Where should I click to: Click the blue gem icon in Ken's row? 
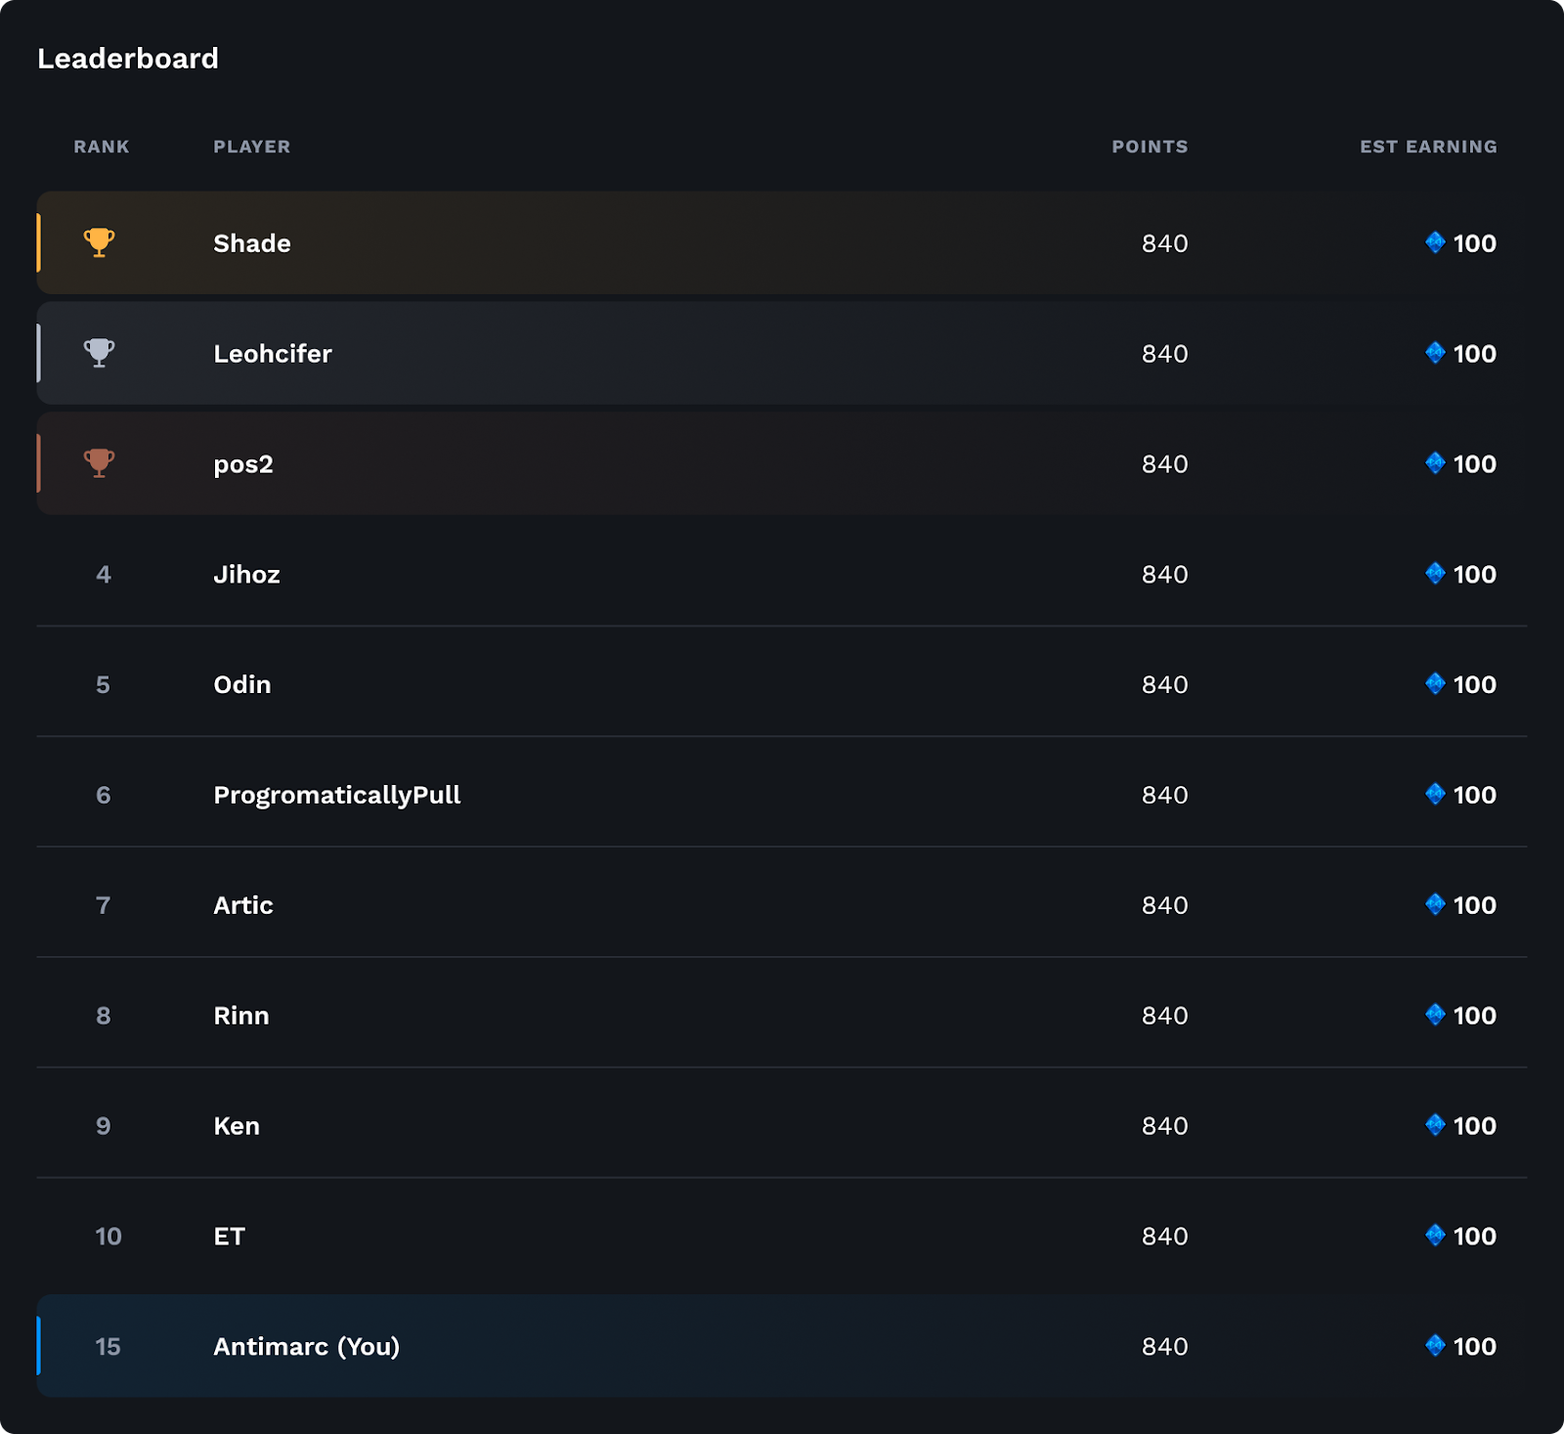1435,1125
